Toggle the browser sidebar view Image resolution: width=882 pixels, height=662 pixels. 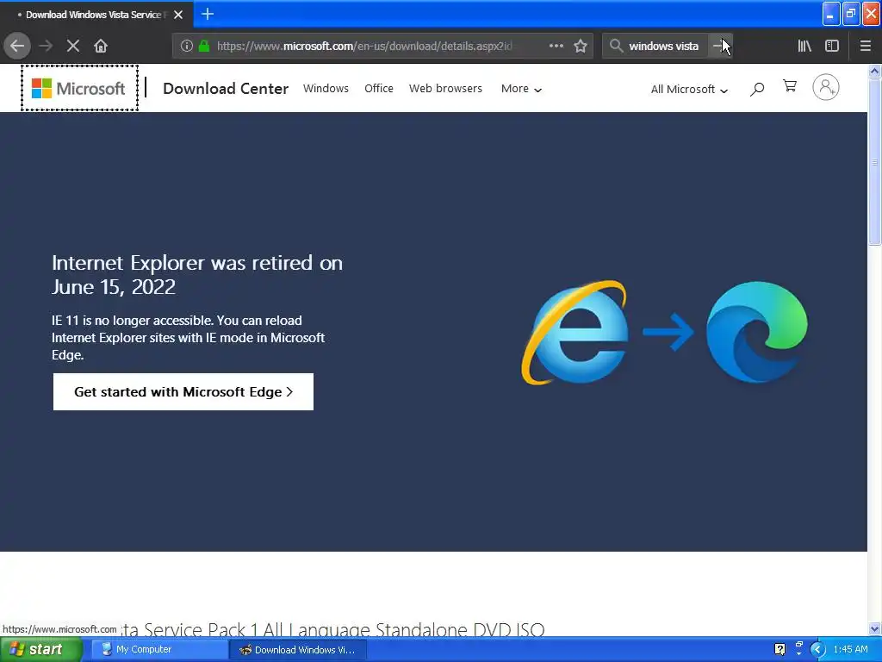coord(832,46)
